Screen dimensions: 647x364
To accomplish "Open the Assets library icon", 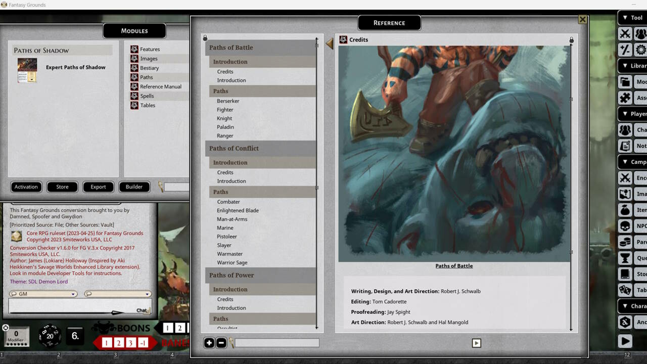I will 625,98.
